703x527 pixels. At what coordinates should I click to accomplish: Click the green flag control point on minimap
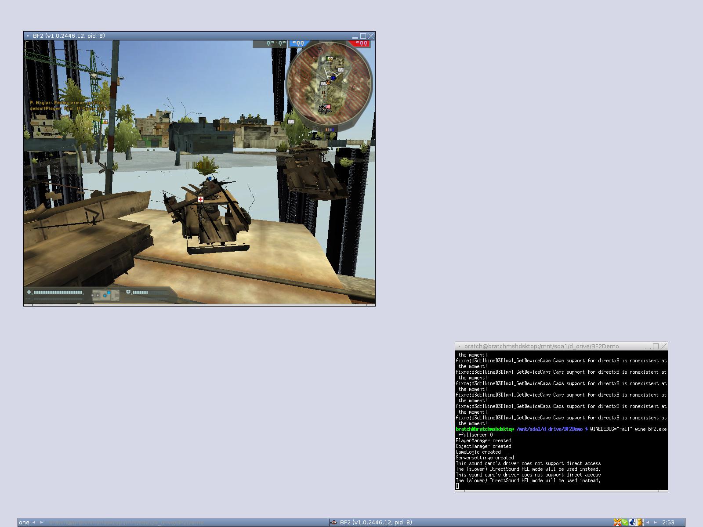pos(330,58)
